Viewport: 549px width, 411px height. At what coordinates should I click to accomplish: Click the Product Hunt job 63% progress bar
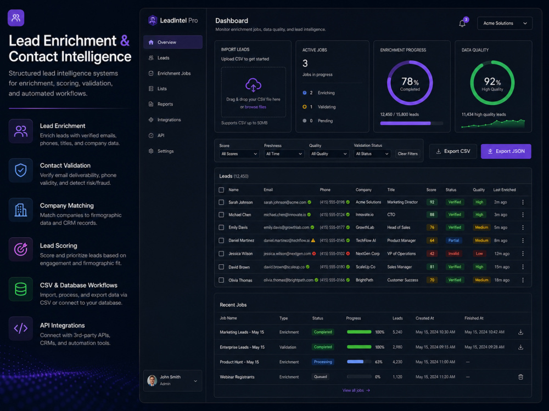coord(359,362)
